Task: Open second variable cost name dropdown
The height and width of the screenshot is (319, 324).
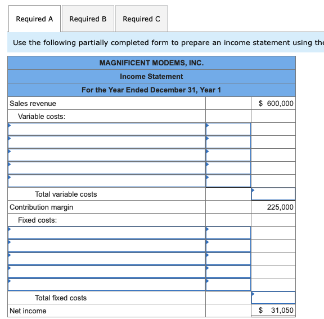Action: tap(107, 142)
